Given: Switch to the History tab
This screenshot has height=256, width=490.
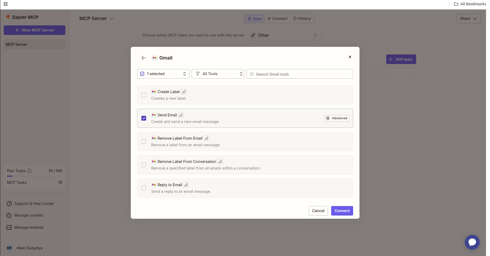Looking at the screenshot, I should pyautogui.click(x=302, y=19).
